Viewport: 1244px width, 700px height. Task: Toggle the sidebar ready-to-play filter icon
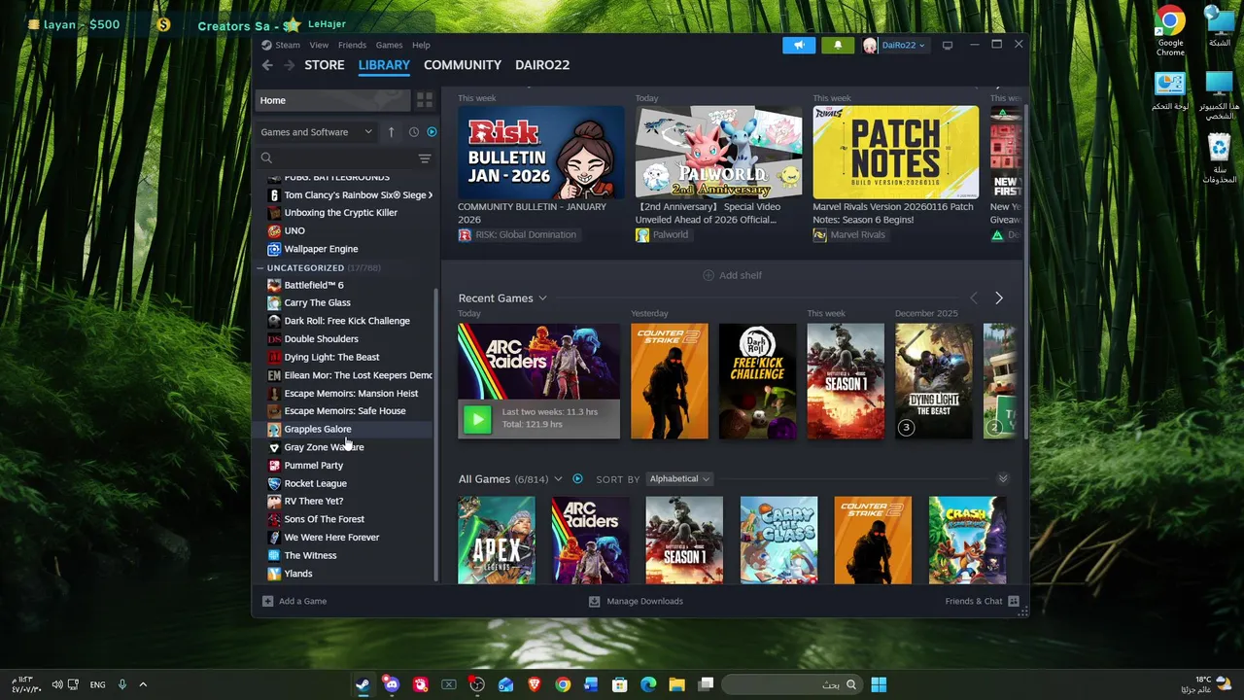point(432,132)
